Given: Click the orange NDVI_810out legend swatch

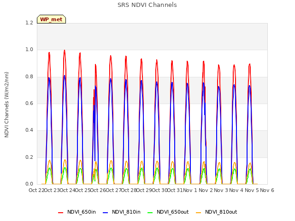Looking at the screenshot, I should [x=199, y=213].
